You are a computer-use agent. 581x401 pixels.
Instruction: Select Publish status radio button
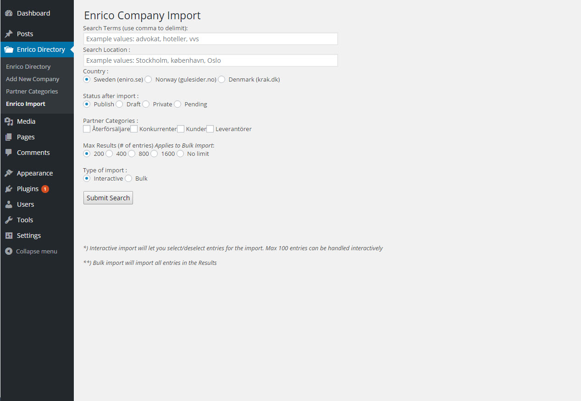click(87, 104)
